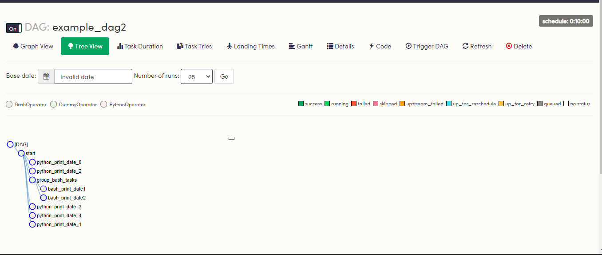Click the start task label
This screenshot has width=602, height=255.
point(31,154)
